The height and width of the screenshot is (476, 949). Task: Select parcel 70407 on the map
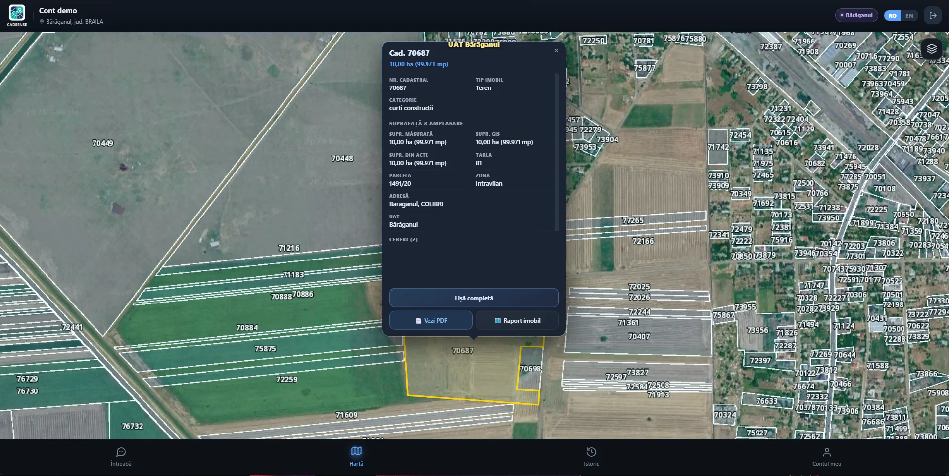pos(639,337)
